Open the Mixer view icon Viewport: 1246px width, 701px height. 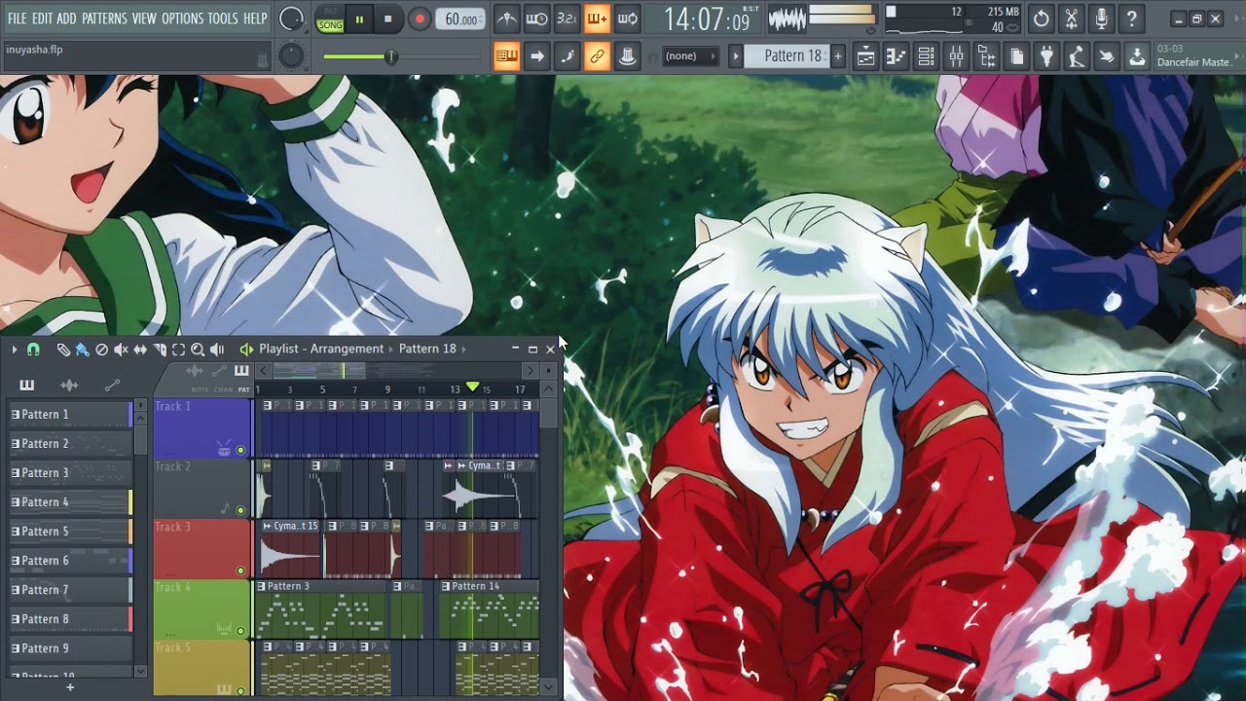coord(956,57)
